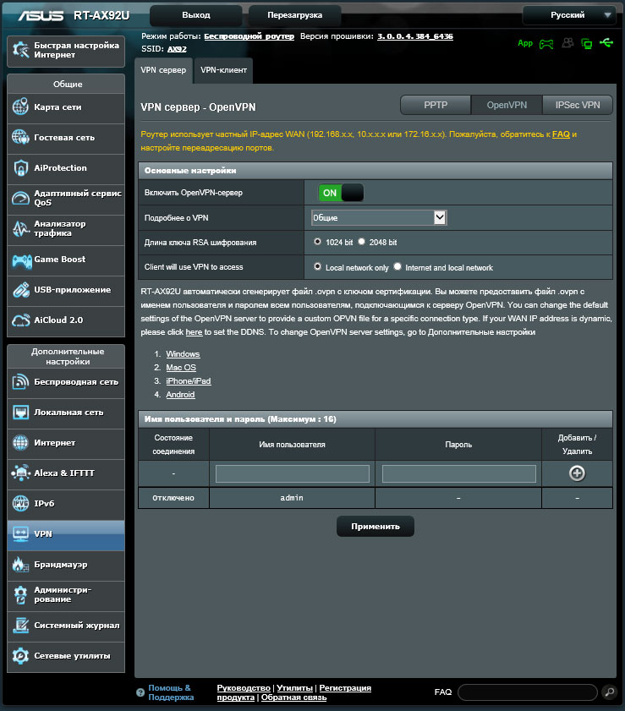Select the PPTP server type tab
The width and height of the screenshot is (625, 711).
(436, 105)
